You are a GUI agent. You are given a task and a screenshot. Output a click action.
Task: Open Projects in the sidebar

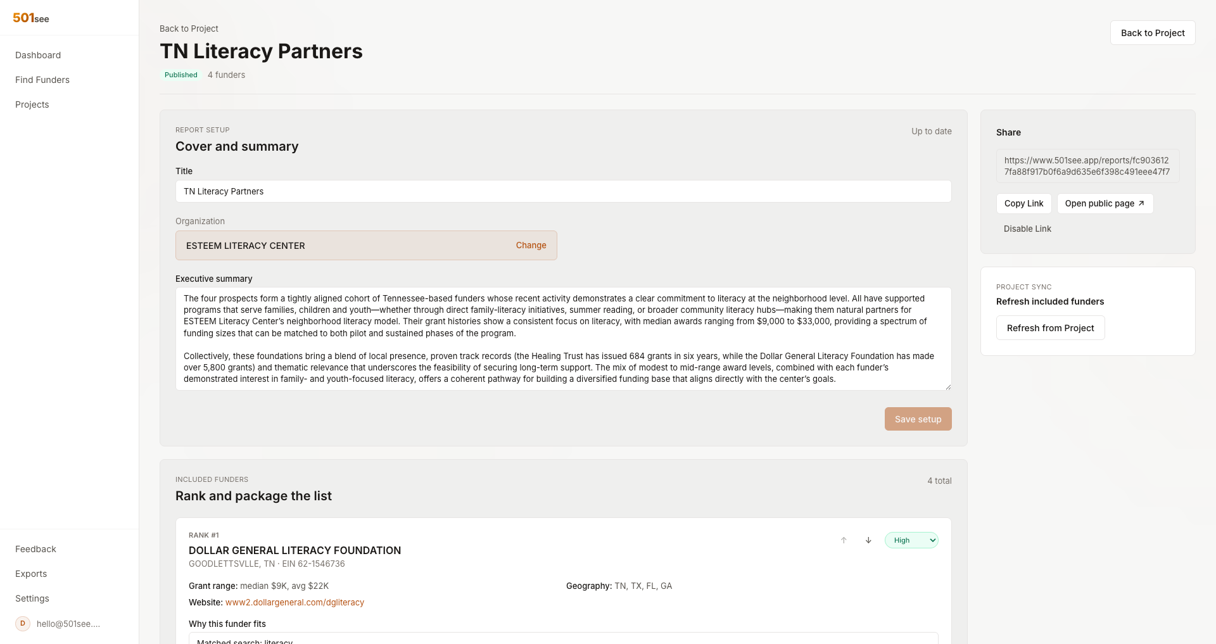click(32, 104)
